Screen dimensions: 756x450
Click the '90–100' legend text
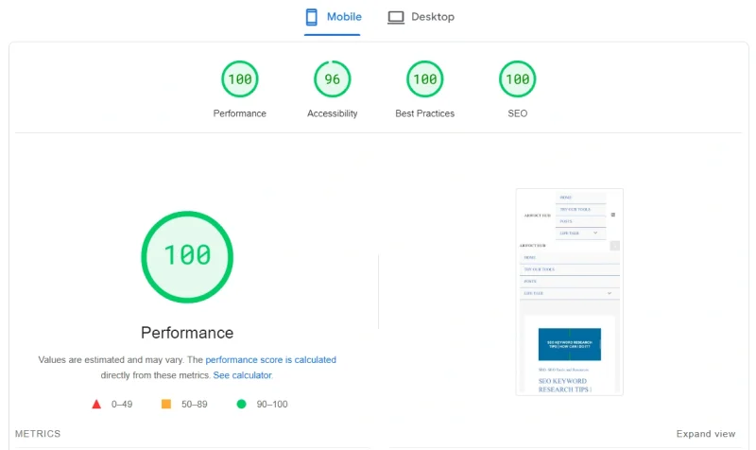272,405
